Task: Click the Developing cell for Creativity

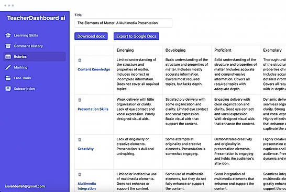Action: tap(187, 152)
